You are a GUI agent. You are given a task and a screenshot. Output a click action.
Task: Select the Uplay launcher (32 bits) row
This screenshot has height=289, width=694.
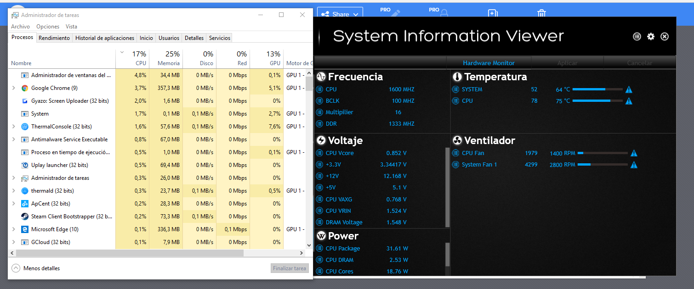(x=156, y=165)
